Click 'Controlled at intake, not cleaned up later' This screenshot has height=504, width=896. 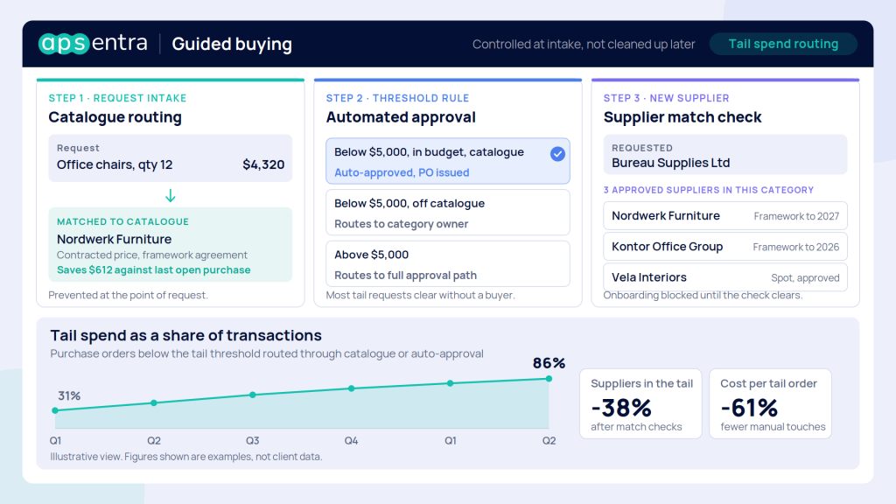click(x=584, y=45)
